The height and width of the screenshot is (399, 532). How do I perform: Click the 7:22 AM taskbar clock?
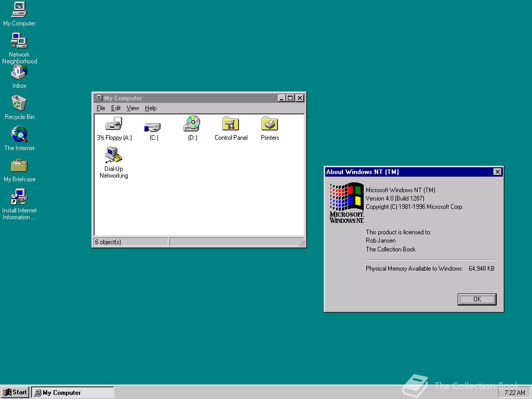click(514, 393)
